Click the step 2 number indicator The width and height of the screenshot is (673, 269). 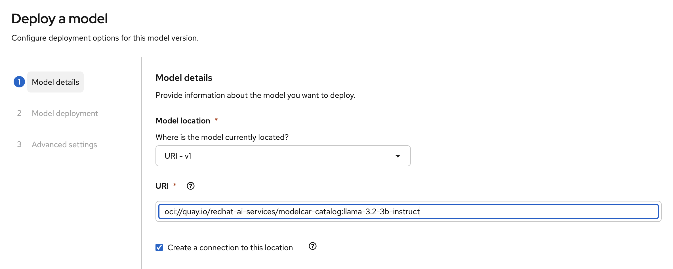tap(19, 113)
